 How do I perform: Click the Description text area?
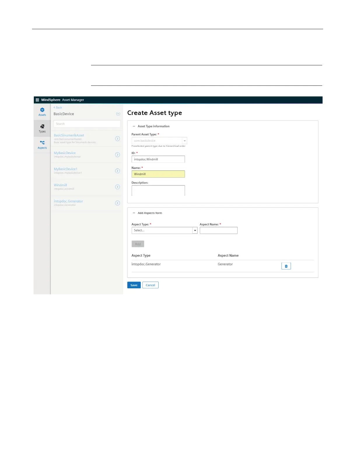point(158,191)
